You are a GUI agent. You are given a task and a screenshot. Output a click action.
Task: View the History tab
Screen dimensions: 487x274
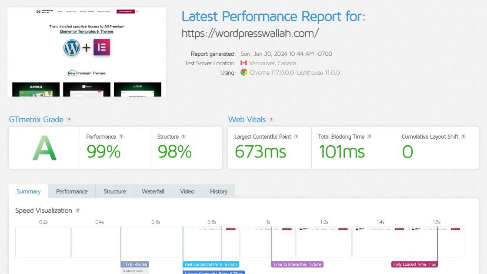219,191
